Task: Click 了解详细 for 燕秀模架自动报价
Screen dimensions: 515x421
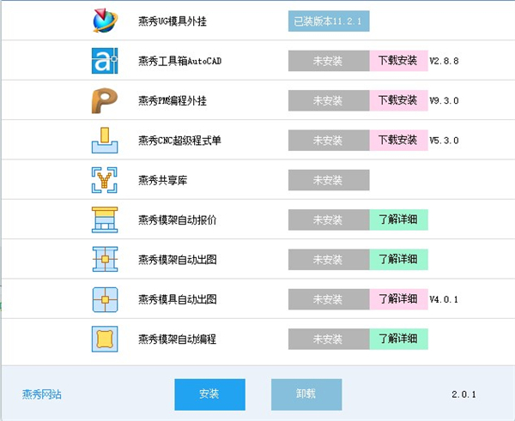Action: click(x=398, y=220)
